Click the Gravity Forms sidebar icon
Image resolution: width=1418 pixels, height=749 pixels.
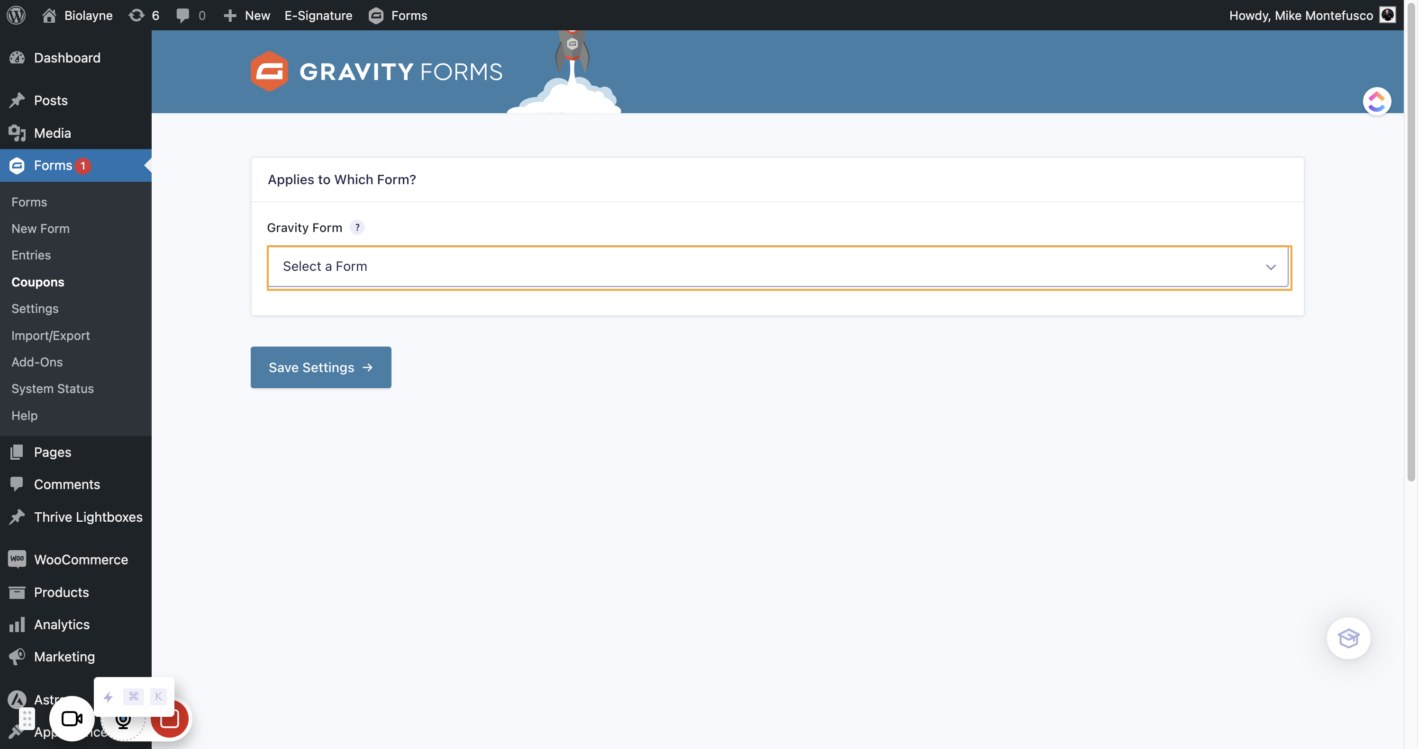coord(17,166)
